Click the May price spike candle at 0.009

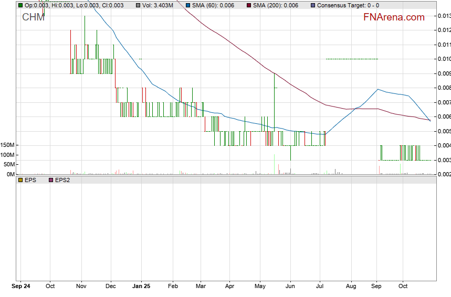pos(274,94)
